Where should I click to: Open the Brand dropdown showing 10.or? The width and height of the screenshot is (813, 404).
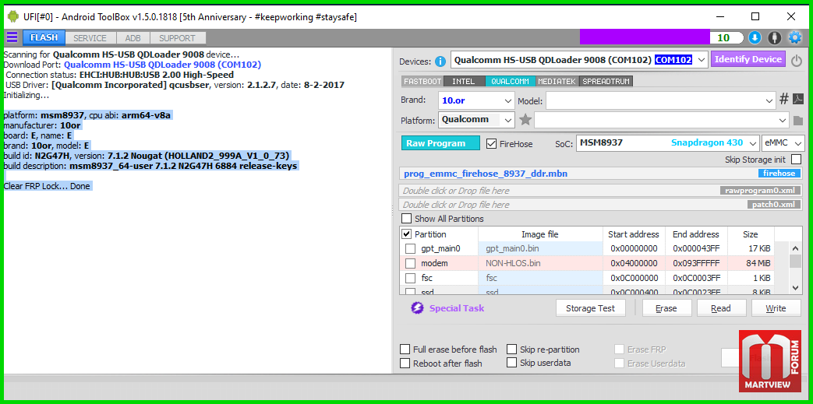(476, 100)
